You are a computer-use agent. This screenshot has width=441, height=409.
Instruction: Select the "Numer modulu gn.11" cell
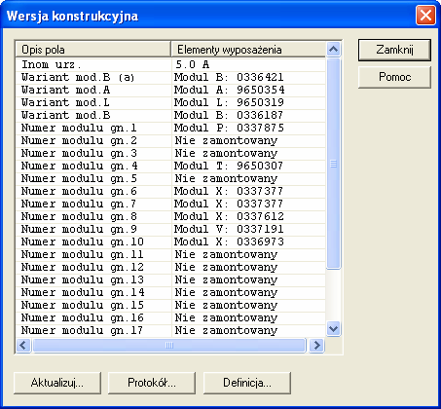[93, 254]
